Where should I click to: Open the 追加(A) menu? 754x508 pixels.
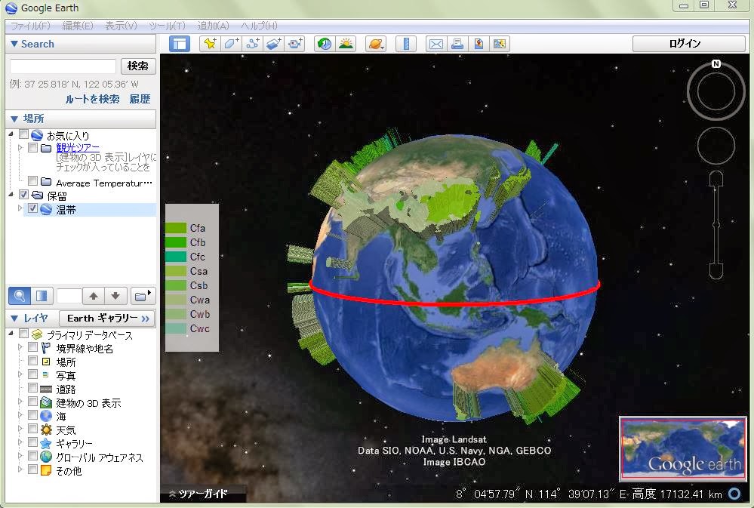click(x=213, y=26)
